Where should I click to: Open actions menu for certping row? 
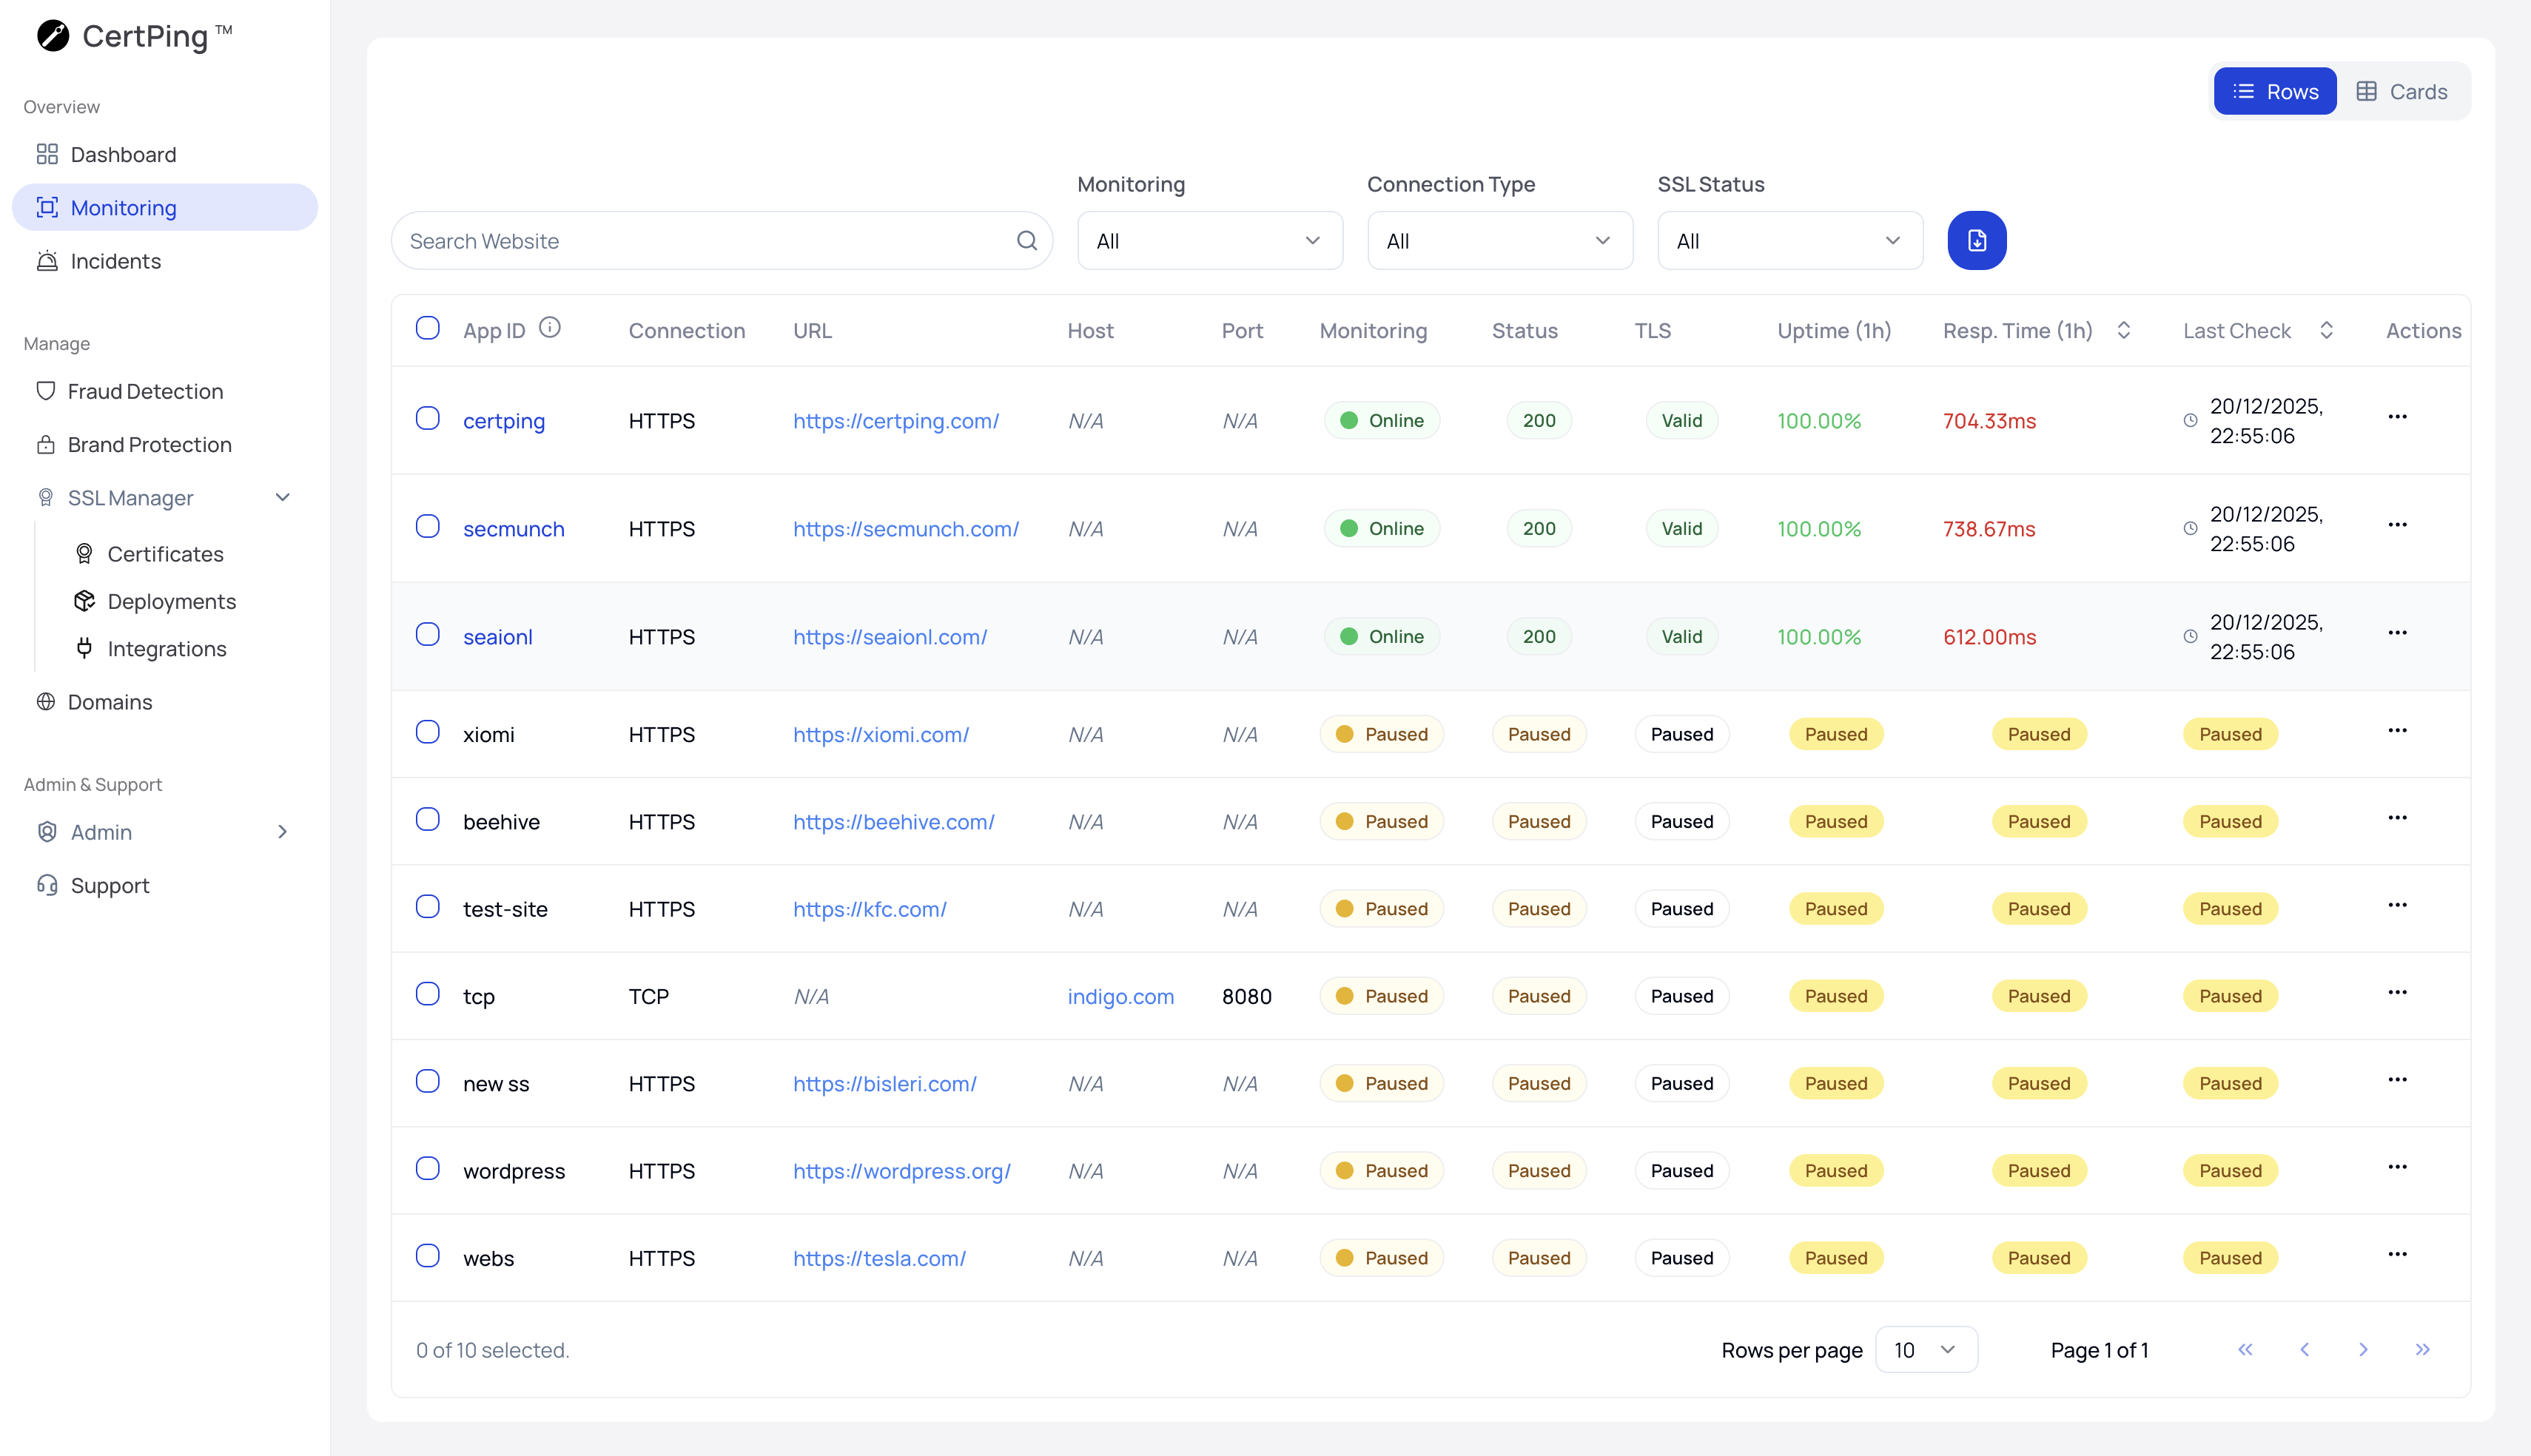tap(2396, 417)
